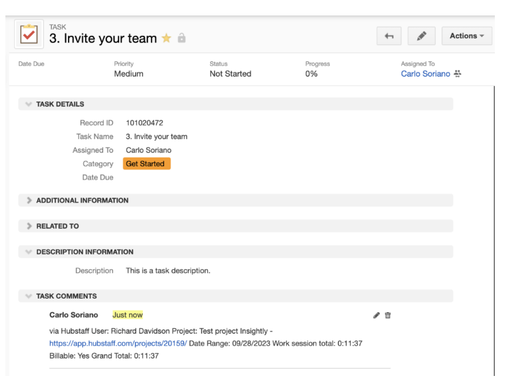Edit the comment using pencil icon
The width and height of the screenshot is (511, 380).
[376, 315]
